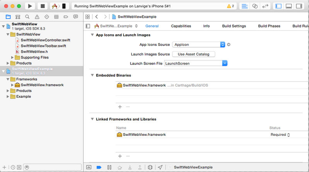Viewport: 309px width, 172px height.
Task: Select the SwiftWebViewExample project row
Action: click(42, 71)
